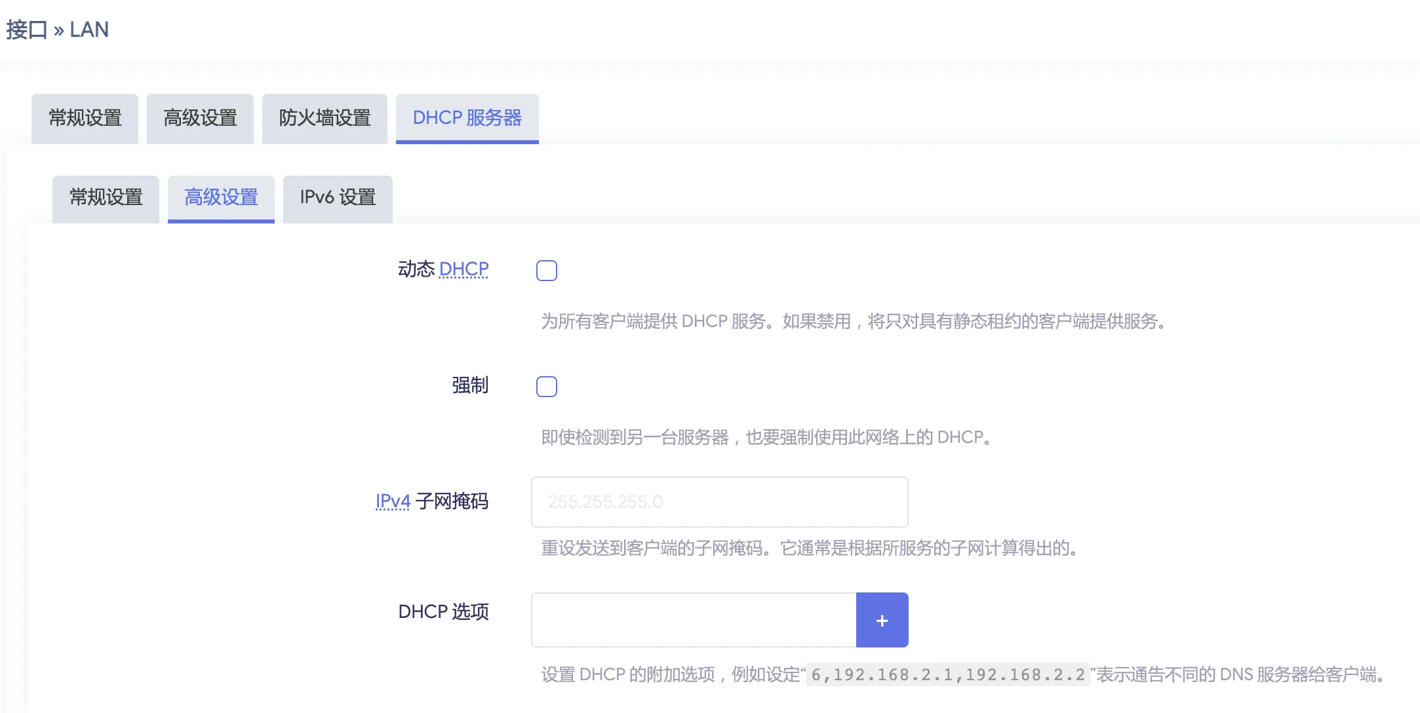Click LAN in the breadcrumb header
1420x713 pixels.
(89, 29)
